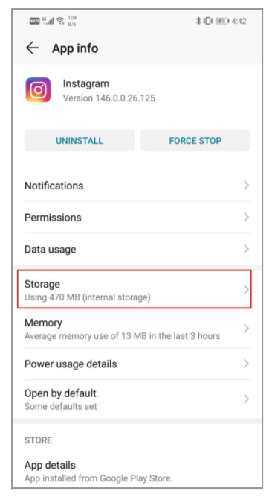The image size is (275, 500).
Task: Open the Data usage chevron
Action: click(x=246, y=249)
